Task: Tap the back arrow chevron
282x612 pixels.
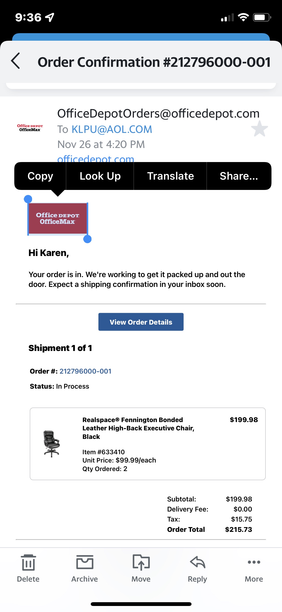Action: [x=16, y=61]
